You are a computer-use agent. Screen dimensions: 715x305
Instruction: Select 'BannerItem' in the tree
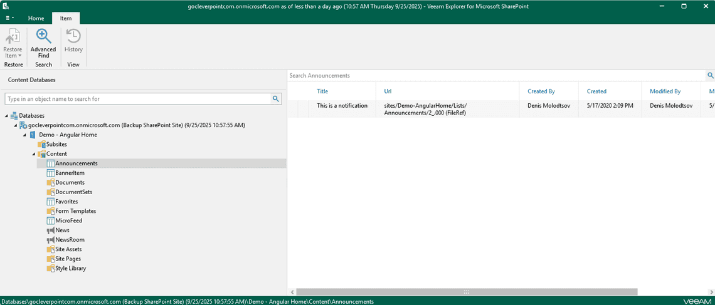click(x=70, y=173)
